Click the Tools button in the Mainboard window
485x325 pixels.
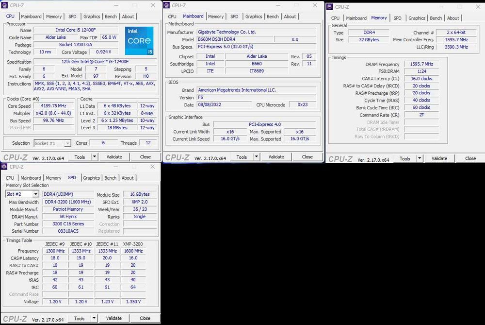pyautogui.click(x=242, y=157)
